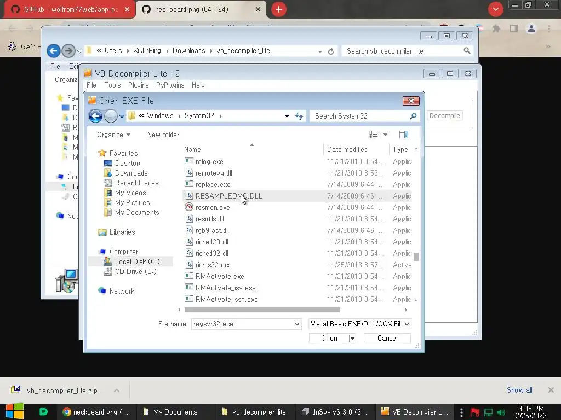Click the refresh icon beside System32 address bar

(x=299, y=116)
